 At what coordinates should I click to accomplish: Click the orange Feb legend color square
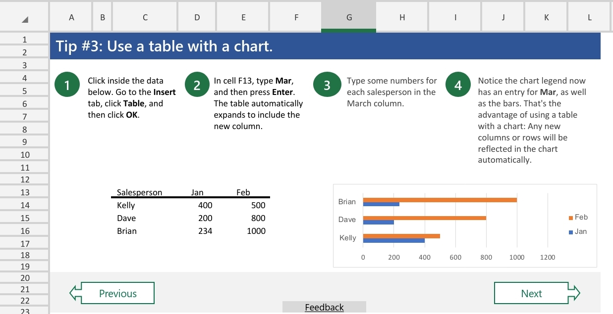pyautogui.click(x=571, y=217)
